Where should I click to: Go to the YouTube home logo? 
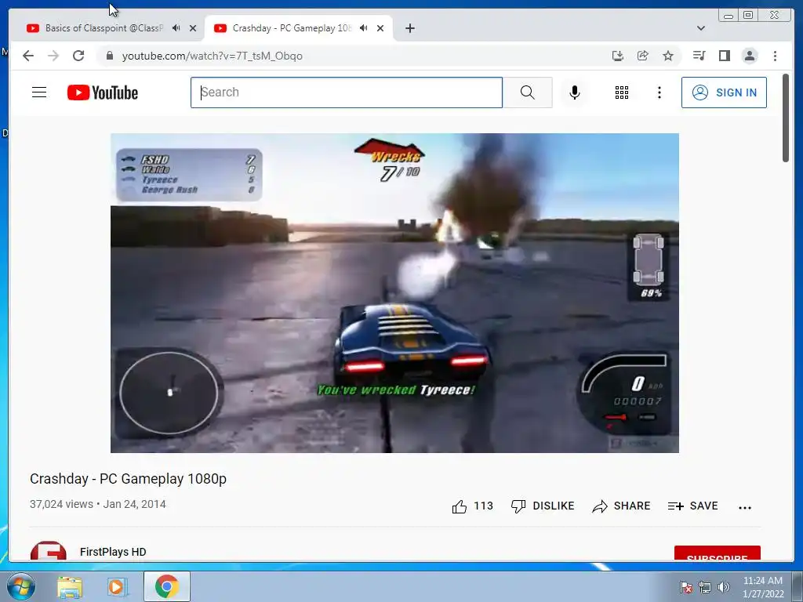(x=103, y=92)
